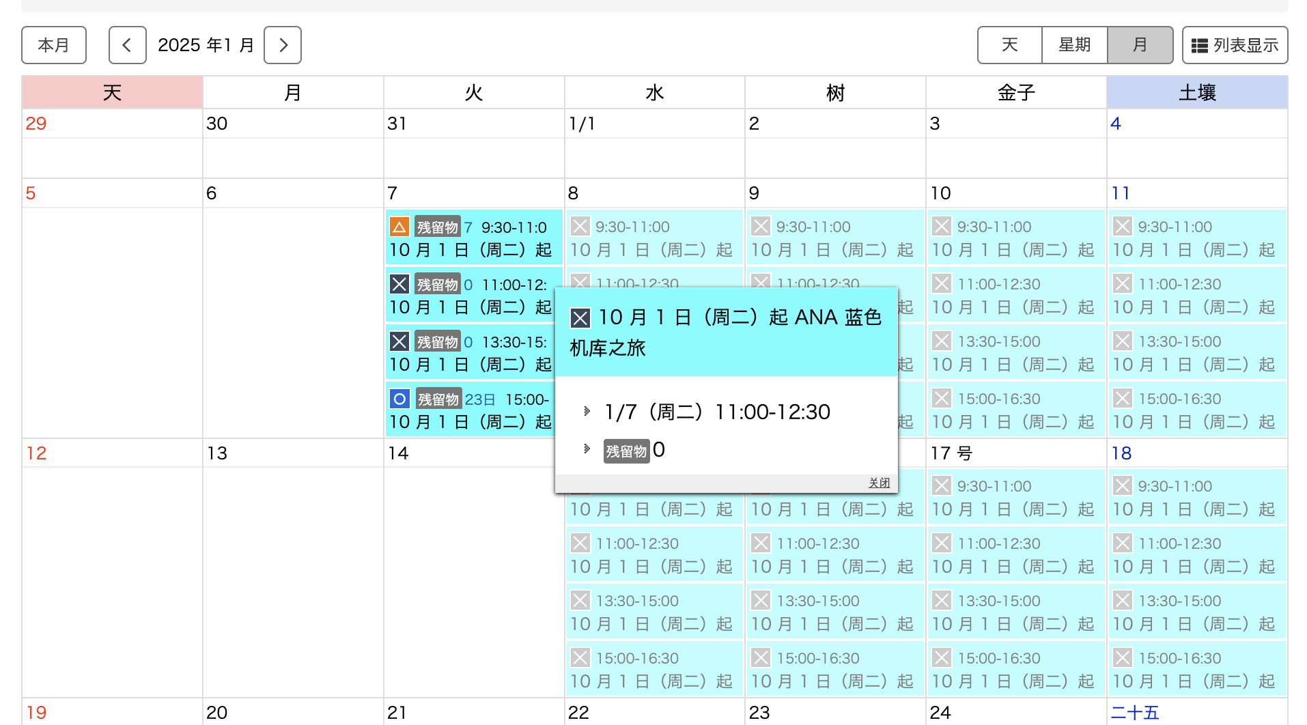This screenshot has width=1307, height=725.
Task: Close the popup via the 关闭 link
Action: (x=879, y=483)
